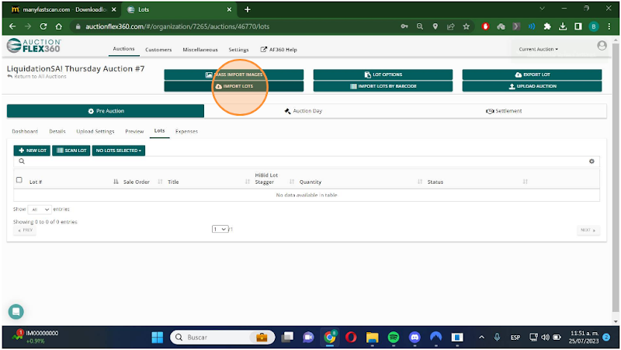
Task: Expand the Current Auction dropdown
Action: click(538, 49)
